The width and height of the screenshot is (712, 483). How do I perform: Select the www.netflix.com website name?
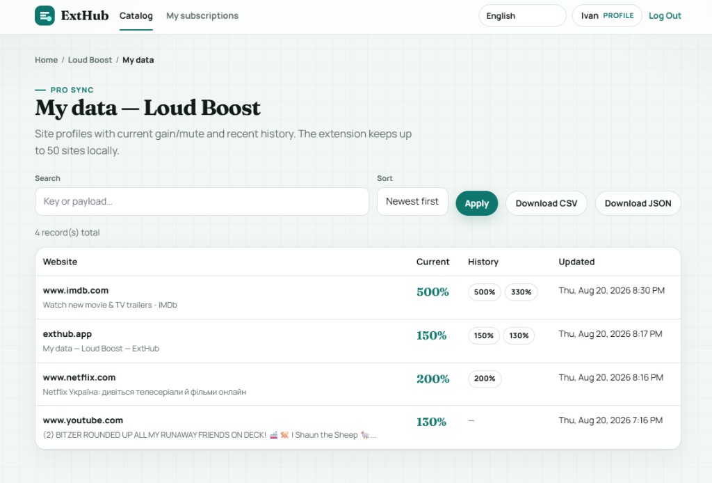pos(79,378)
